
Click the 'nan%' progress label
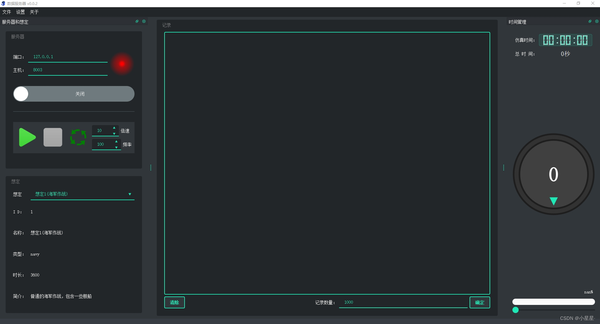(588, 292)
